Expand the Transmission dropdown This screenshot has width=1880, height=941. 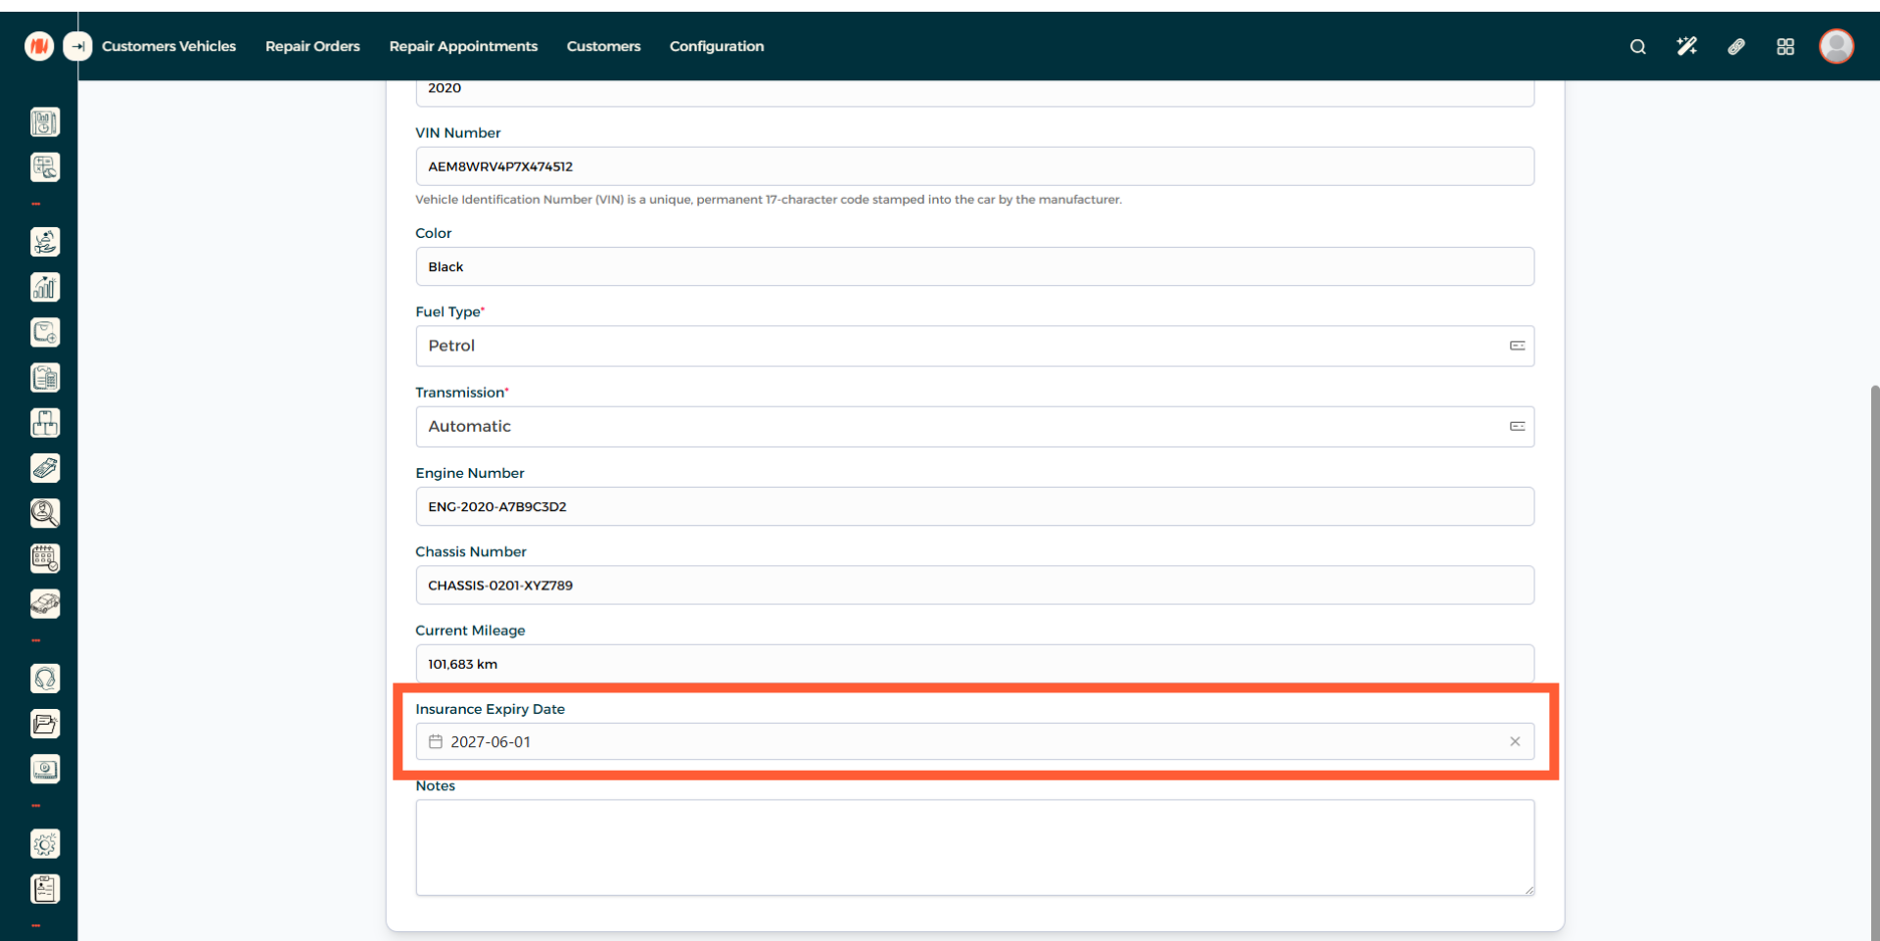coord(974,427)
